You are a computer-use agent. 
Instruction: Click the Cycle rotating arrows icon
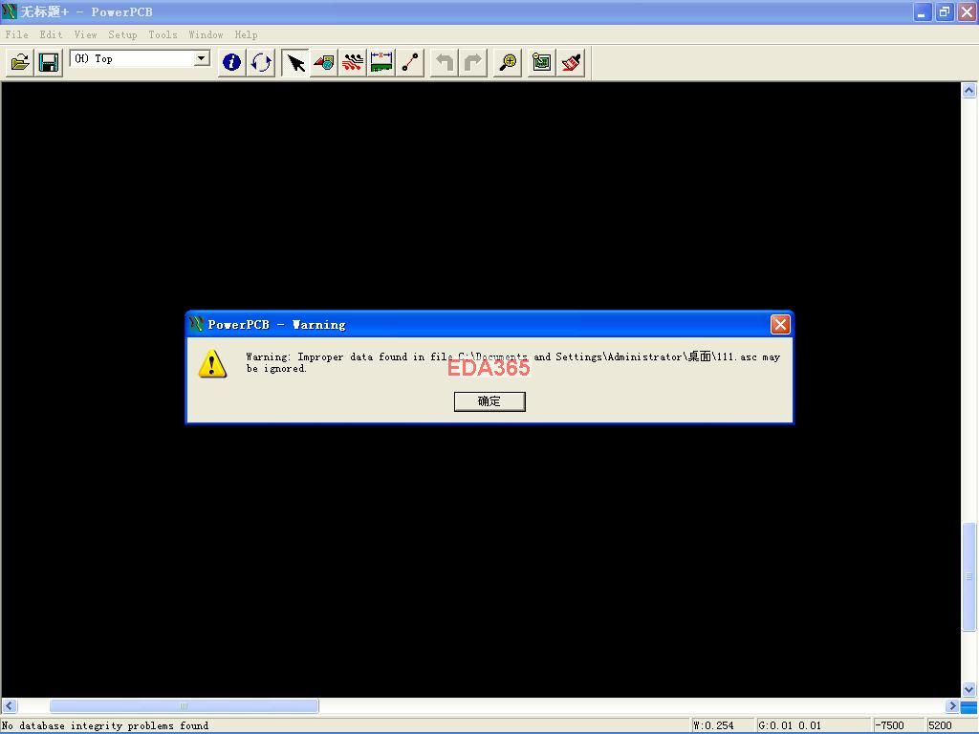261,62
